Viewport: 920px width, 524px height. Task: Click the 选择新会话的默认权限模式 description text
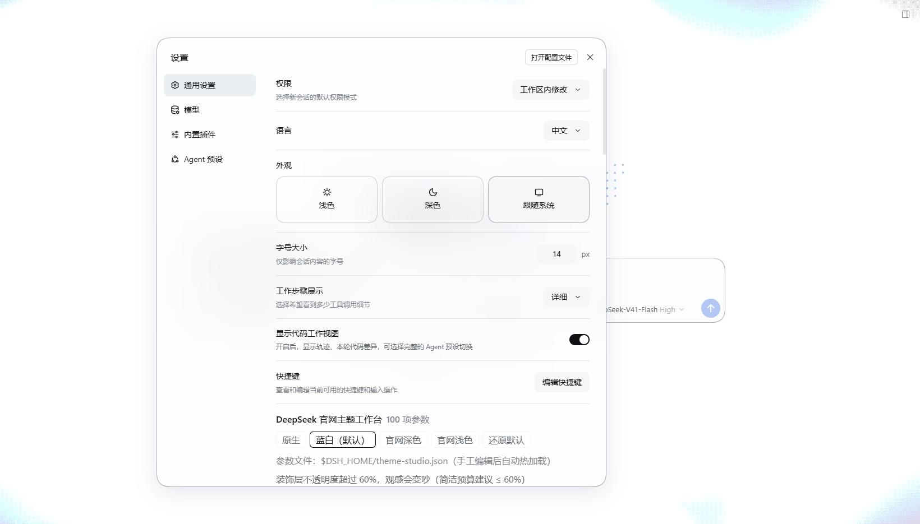316,98
